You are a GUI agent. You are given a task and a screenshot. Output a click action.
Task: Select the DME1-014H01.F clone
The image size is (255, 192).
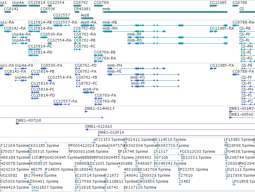click(x=86, y=112)
